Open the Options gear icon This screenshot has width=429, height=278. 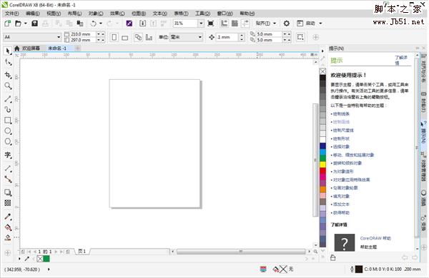287,24
